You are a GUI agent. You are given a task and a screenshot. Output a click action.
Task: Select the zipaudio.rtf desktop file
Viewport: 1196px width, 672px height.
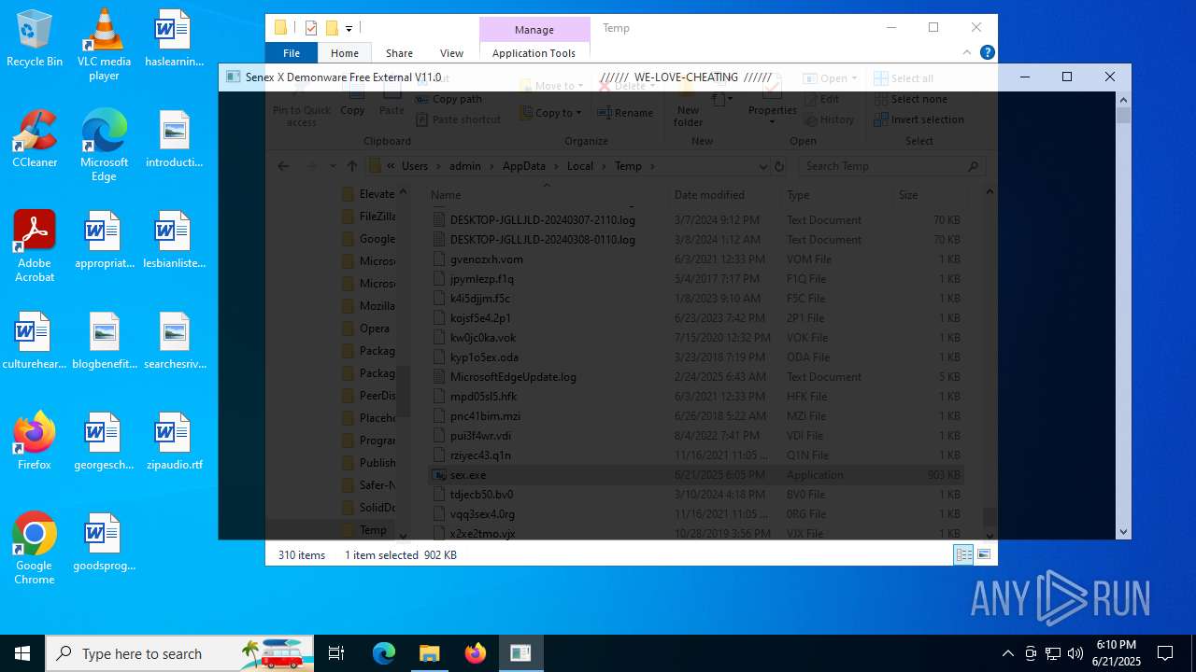click(174, 442)
